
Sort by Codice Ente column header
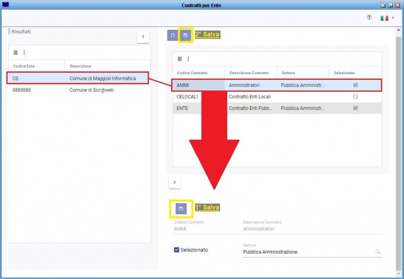point(24,66)
